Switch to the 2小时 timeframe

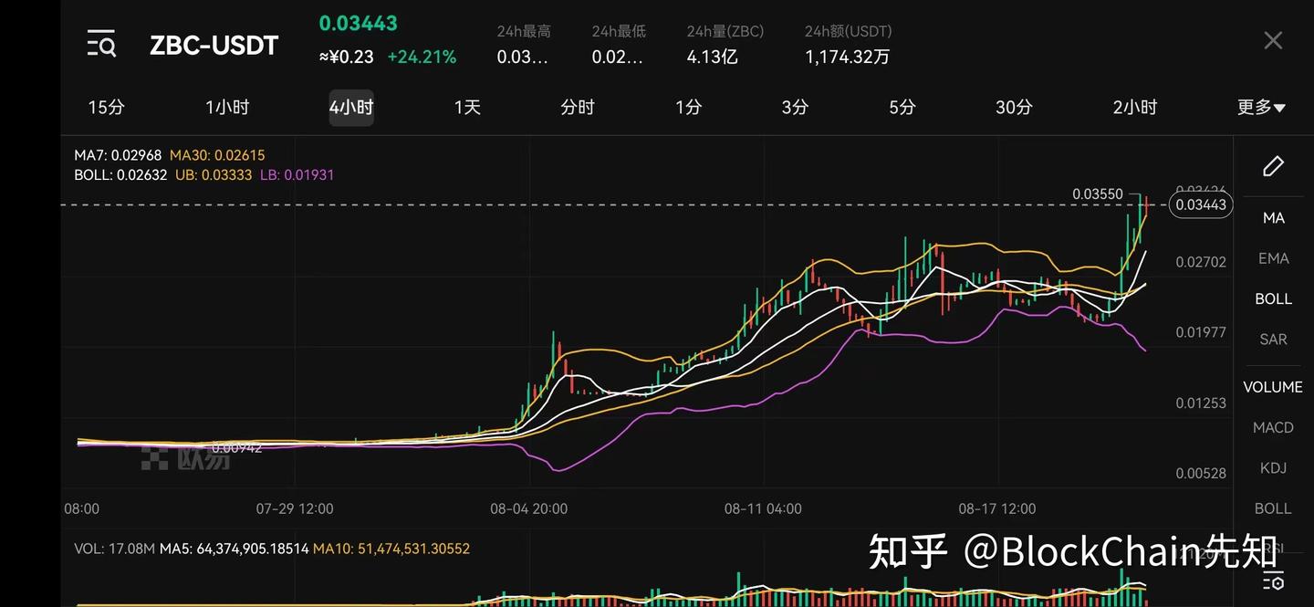pyautogui.click(x=1135, y=107)
